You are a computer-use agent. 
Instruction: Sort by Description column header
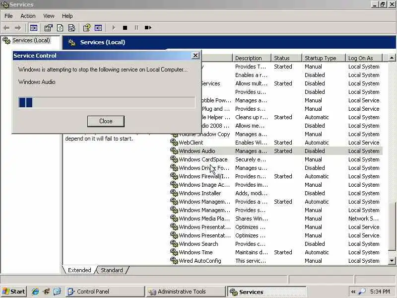(252, 58)
